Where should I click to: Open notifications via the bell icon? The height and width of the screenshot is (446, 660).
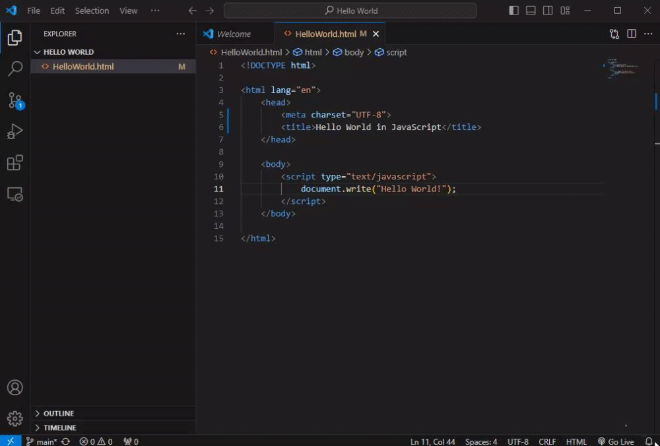click(649, 441)
